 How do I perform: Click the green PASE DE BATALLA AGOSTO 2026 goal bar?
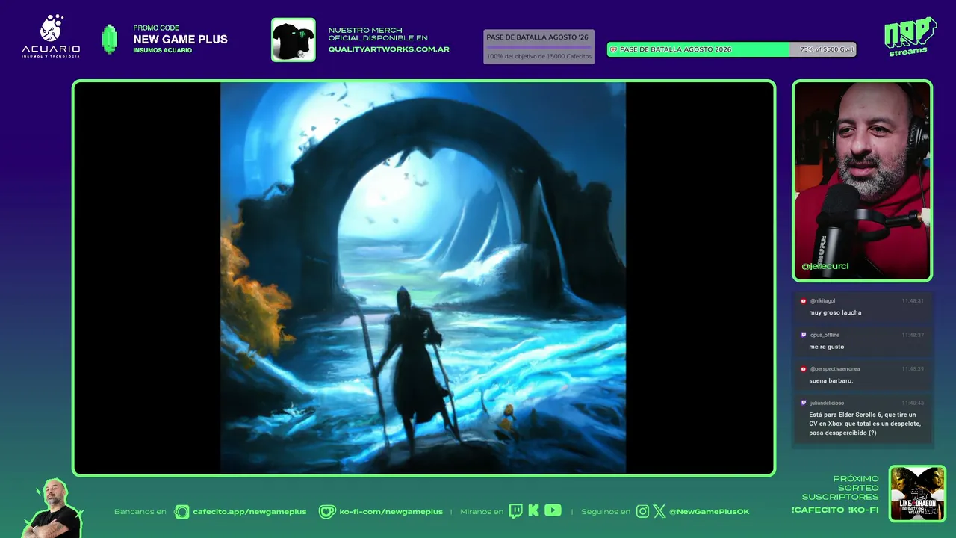pyautogui.click(x=731, y=49)
